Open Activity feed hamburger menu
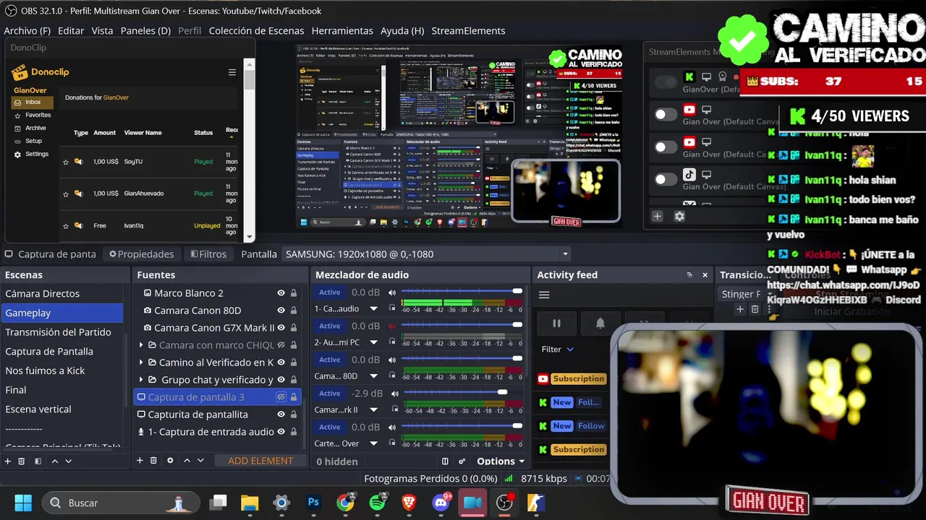 point(544,295)
